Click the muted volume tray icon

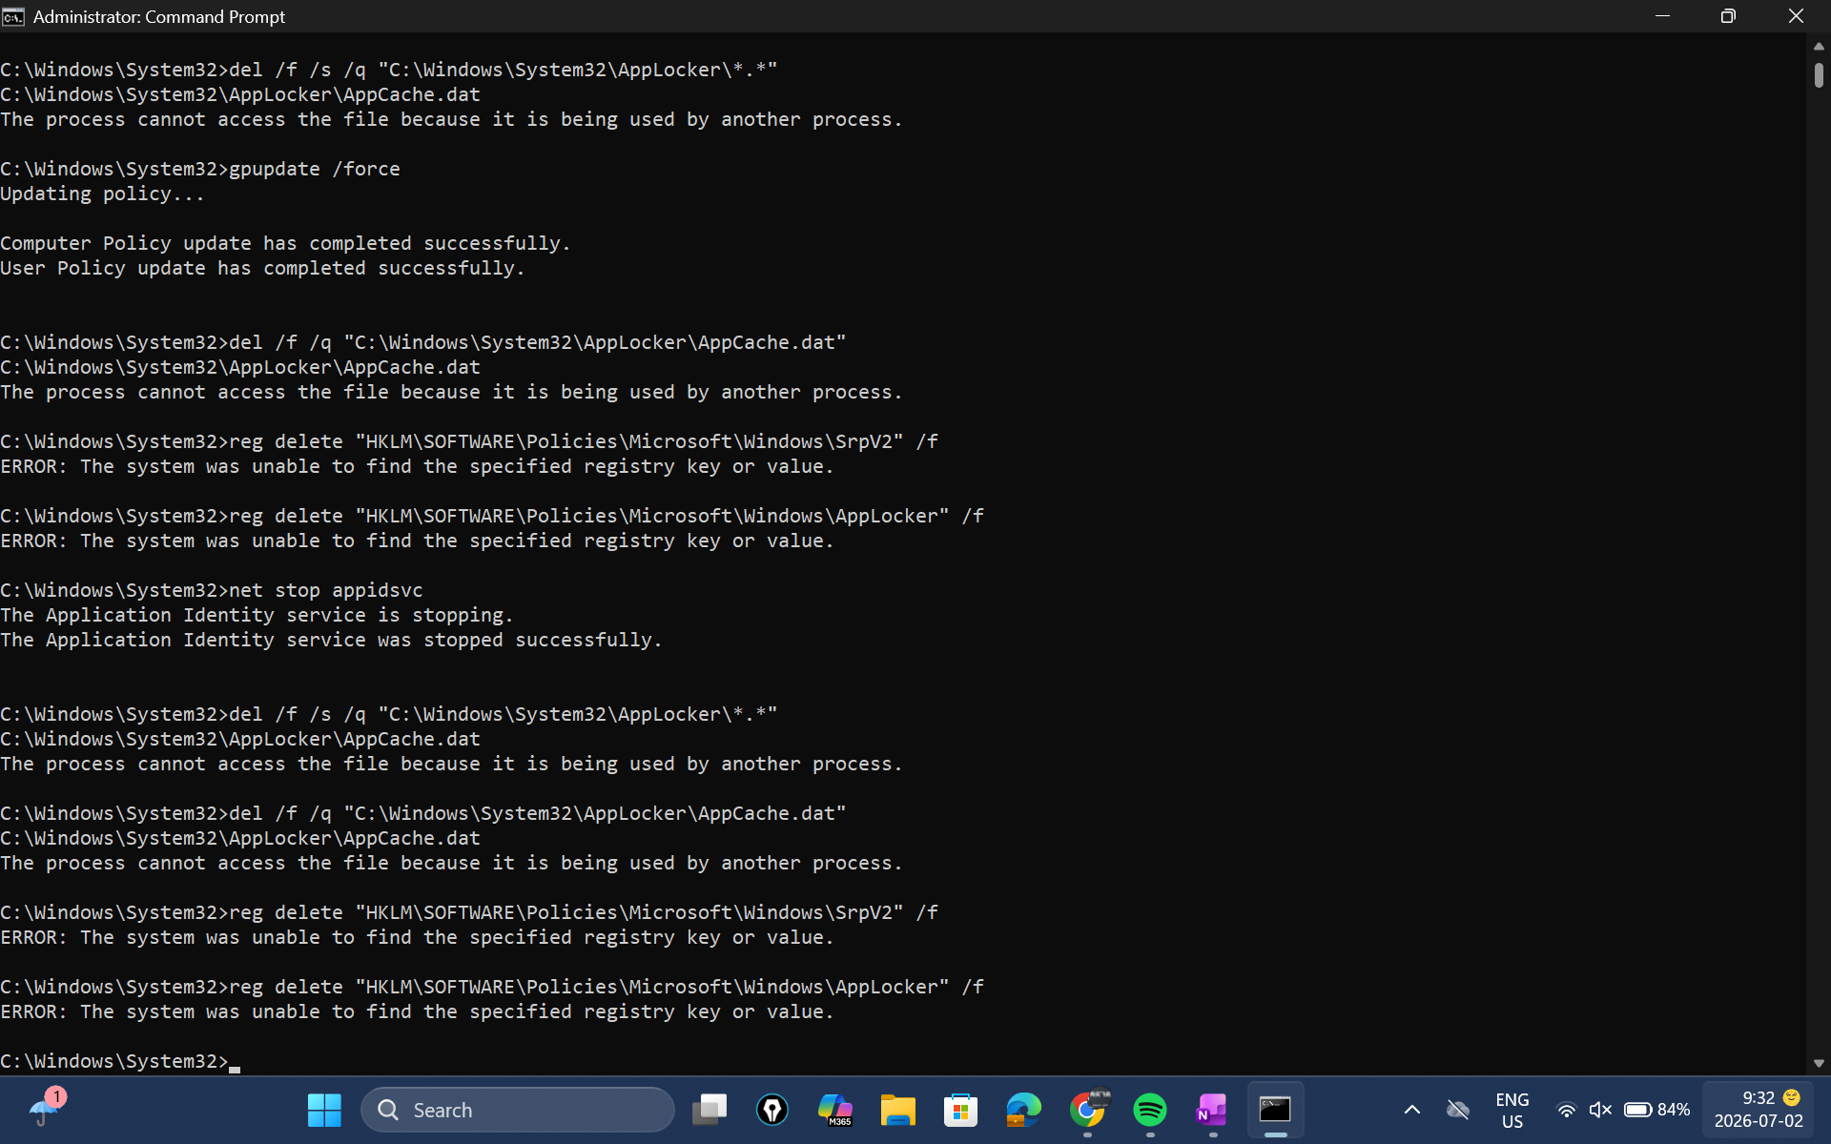coord(1600,1110)
